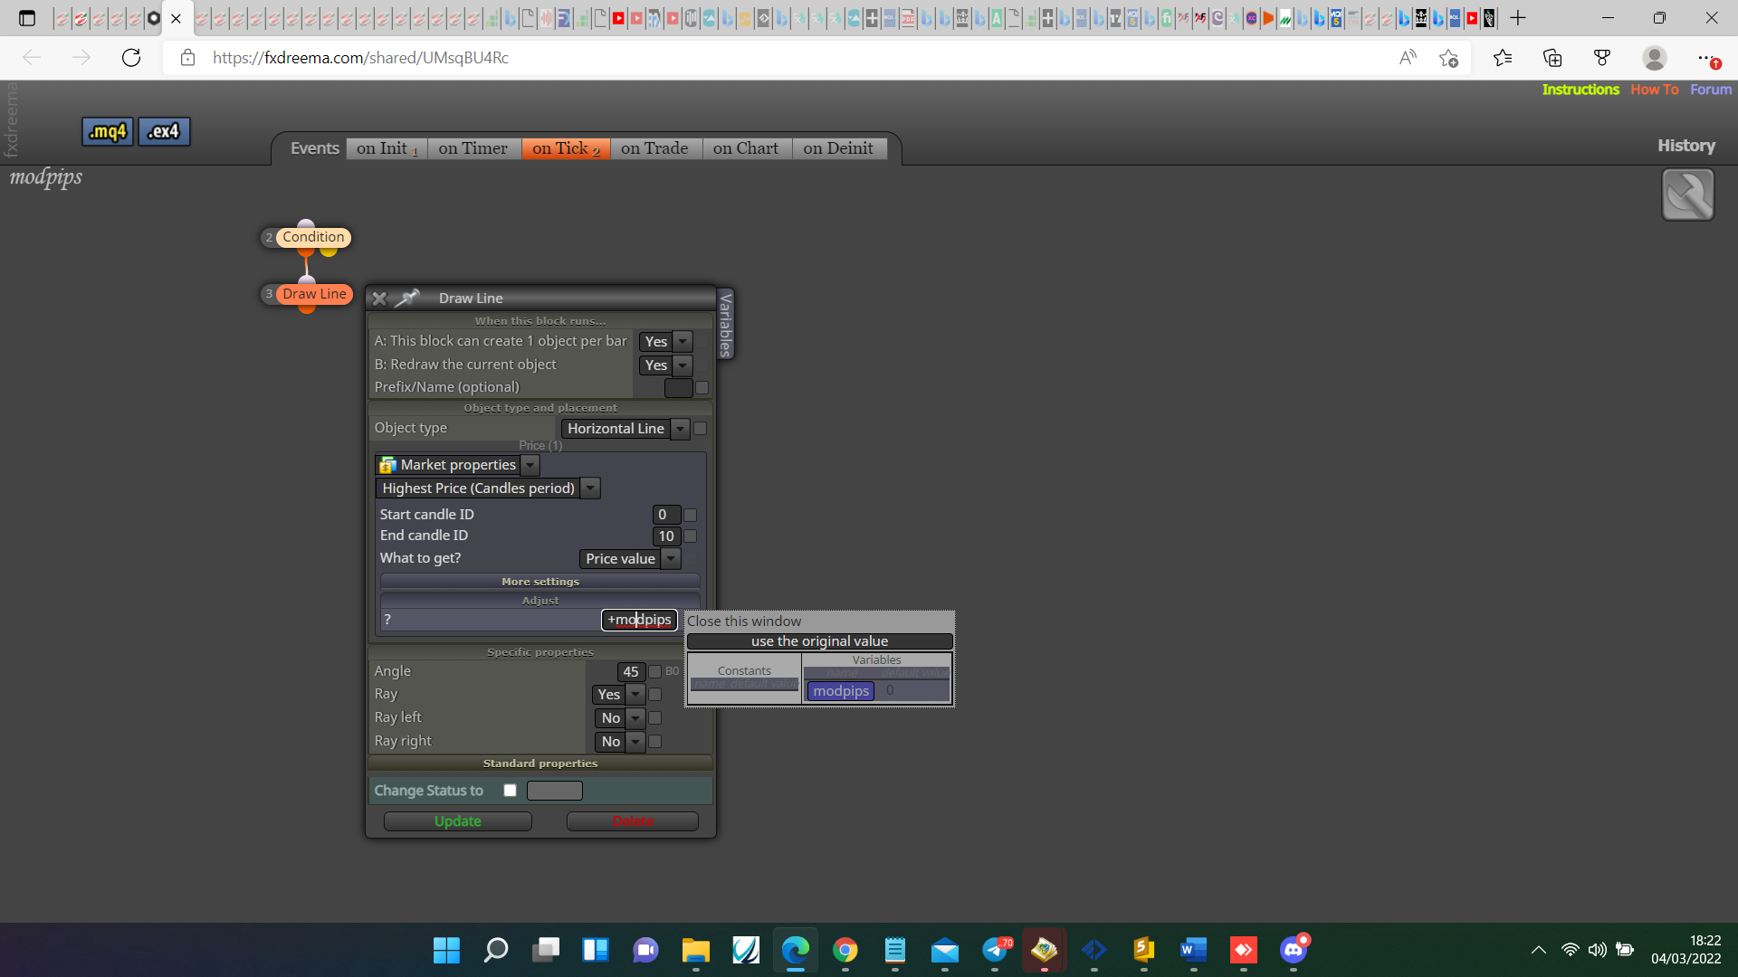Tick the Ray left checkbox
The image size is (1738, 977).
point(654,718)
